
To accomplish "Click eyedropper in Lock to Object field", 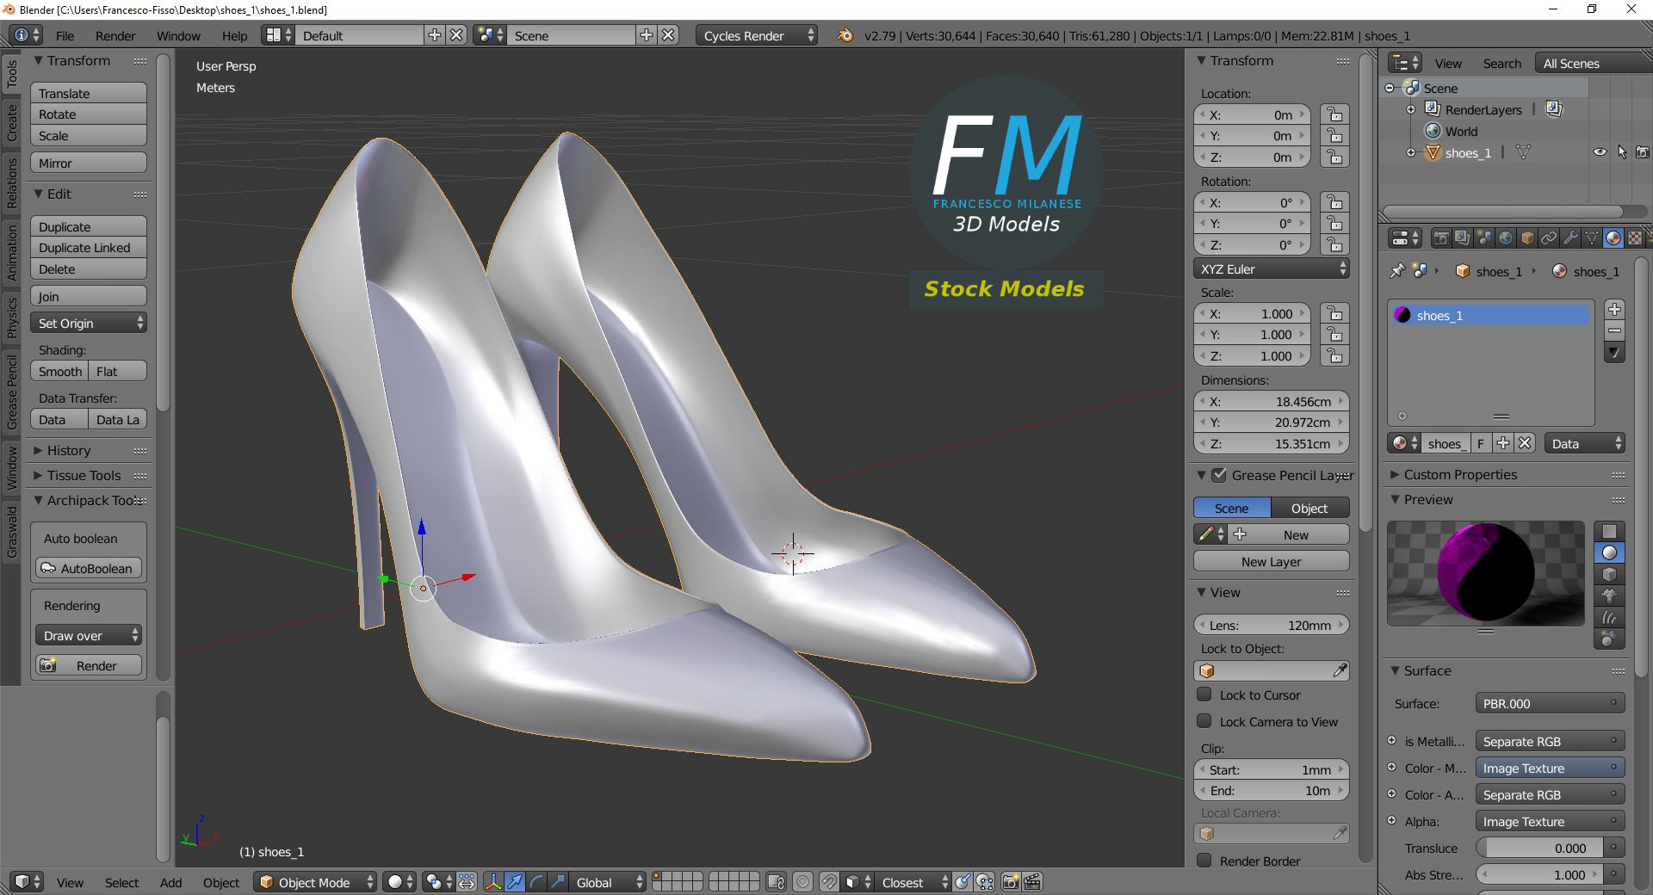I will tap(1340, 670).
